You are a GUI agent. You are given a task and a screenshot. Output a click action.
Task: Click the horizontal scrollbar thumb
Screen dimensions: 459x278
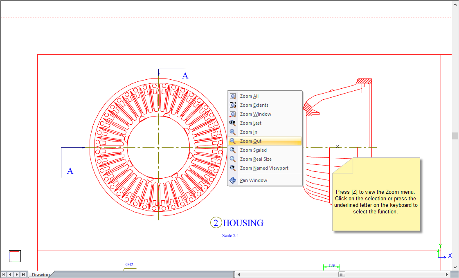pos(342,275)
